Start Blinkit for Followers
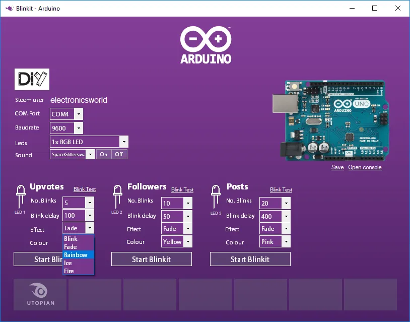Screen dimensions: 410x322 [152, 259]
